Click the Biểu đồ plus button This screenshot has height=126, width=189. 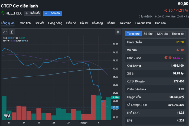[32, 13]
